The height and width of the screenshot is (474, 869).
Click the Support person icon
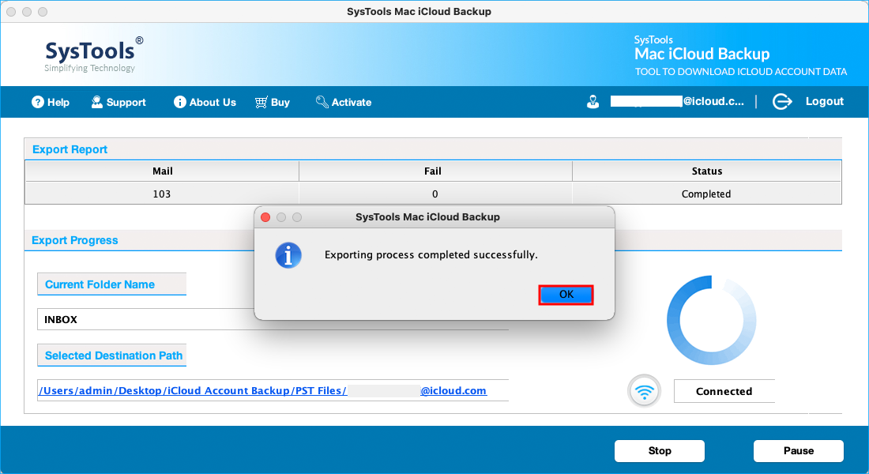[97, 102]
